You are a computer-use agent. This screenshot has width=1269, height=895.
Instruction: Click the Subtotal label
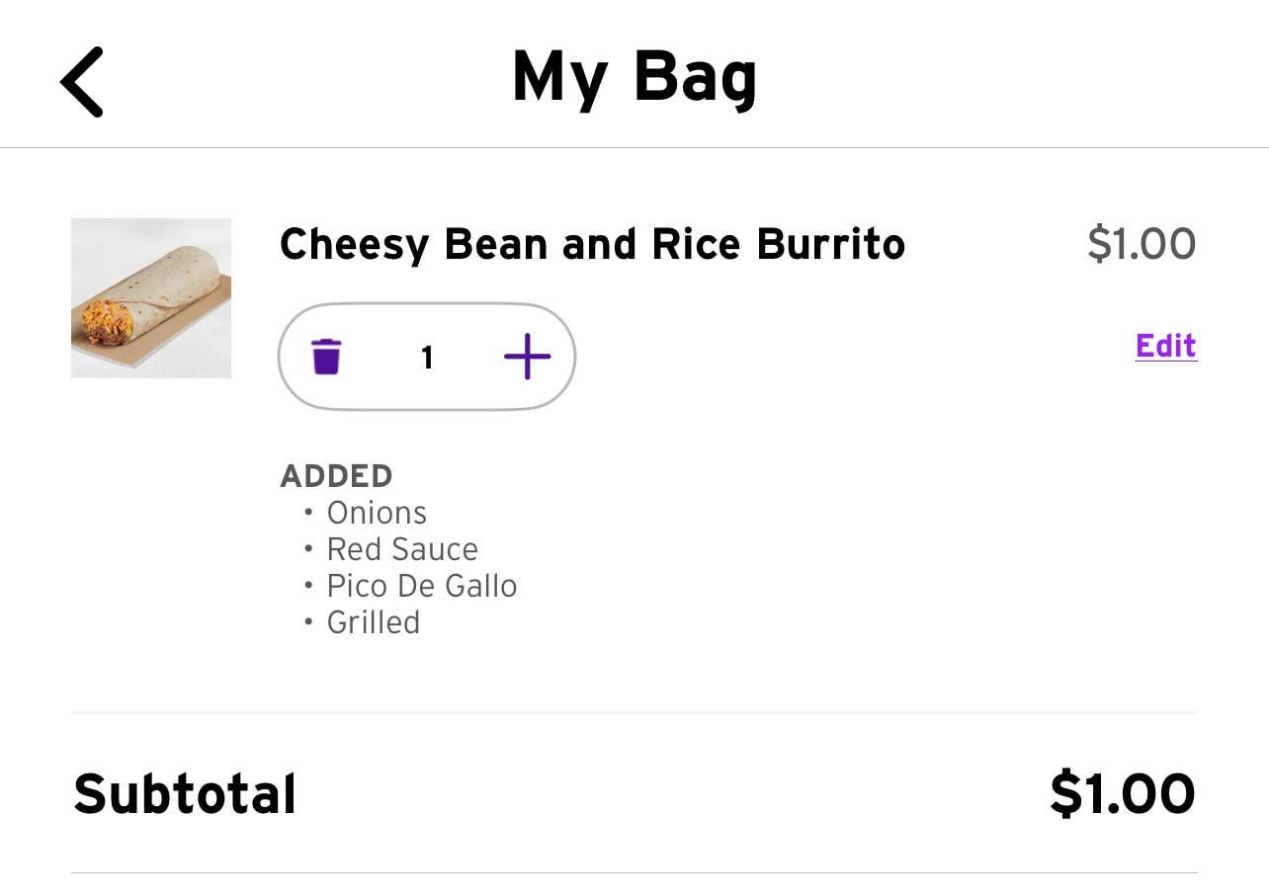point(185,794)
